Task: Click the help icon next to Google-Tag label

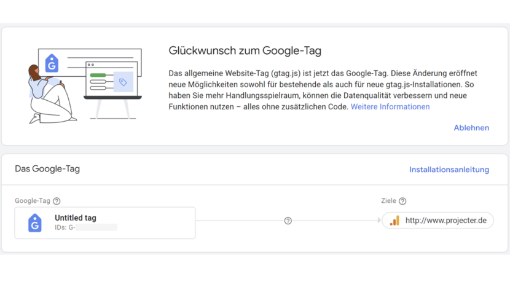Action: (x=57, y=201)
